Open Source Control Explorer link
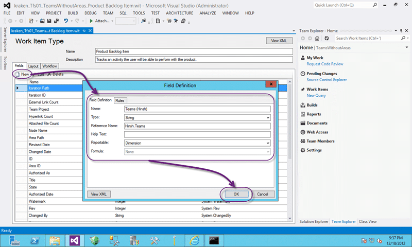This screenshot has height=247, width=412. coord(327,80)
